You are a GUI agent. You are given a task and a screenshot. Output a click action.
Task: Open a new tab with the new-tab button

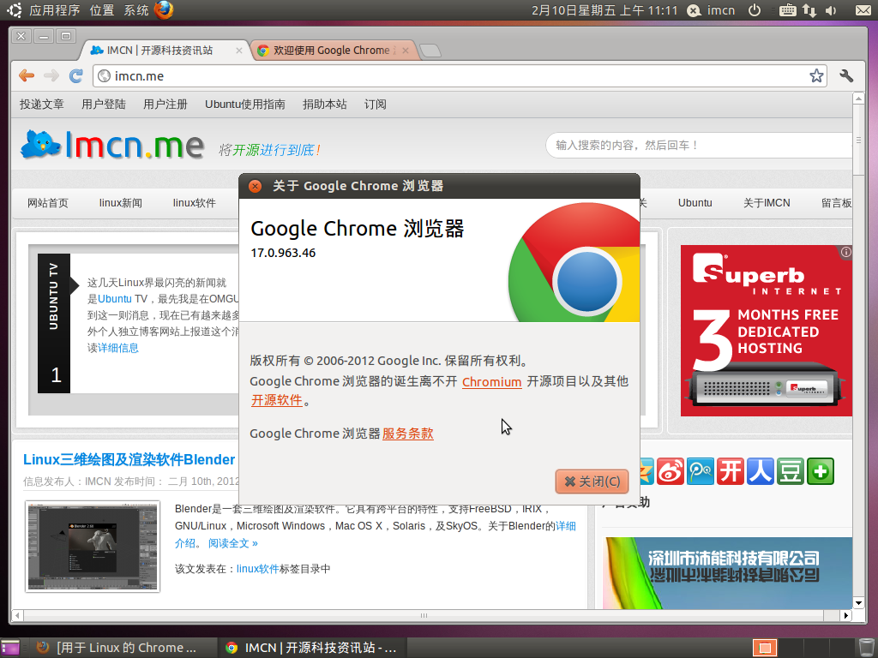point(430,51)
